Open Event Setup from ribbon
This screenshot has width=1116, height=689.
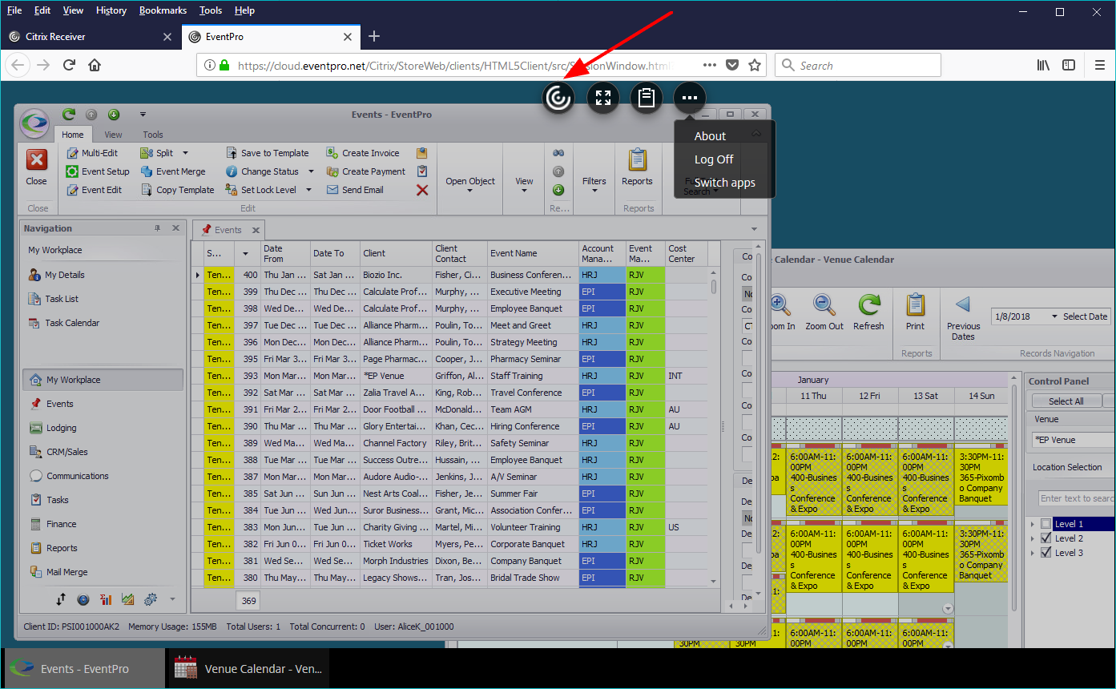click(x=97, y=171)
